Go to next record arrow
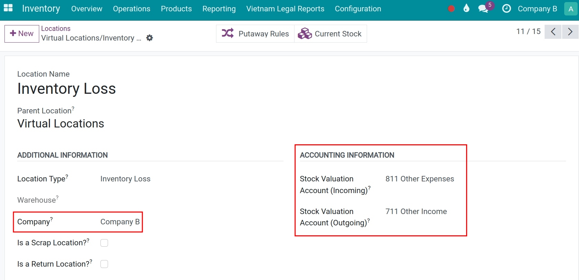Image resolution: width=579 pixels, height=280 pixels. click(x=570, y=32)
